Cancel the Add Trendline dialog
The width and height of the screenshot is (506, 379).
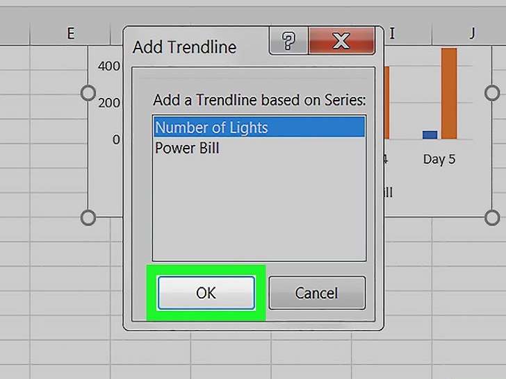click(x=317, y=293)
